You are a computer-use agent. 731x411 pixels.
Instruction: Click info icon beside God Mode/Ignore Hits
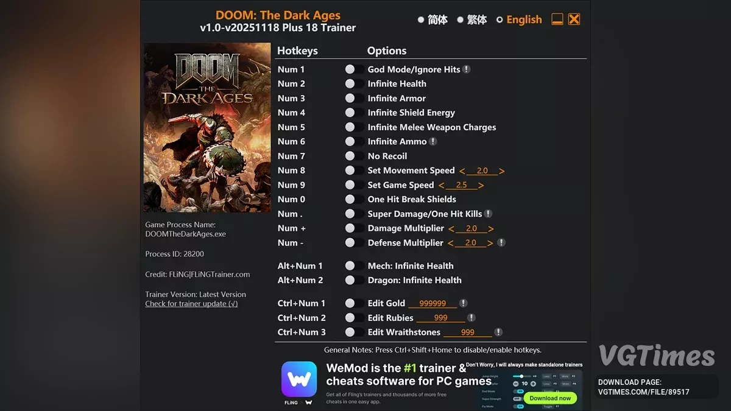[x=466, y=69]
